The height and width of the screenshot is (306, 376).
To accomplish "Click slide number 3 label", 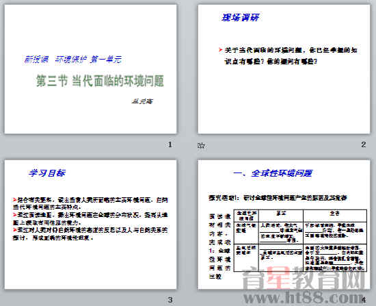I will (170, 300).
